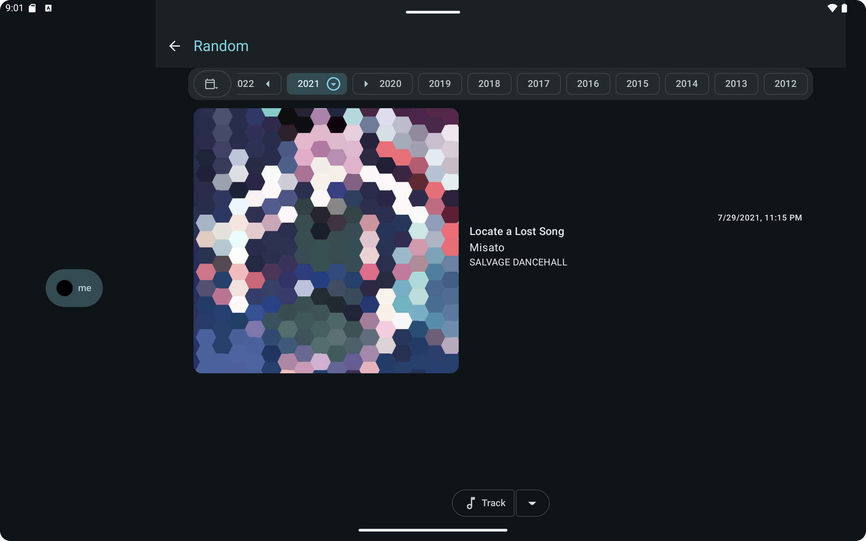
Task: Open the 'me' user profile chip
Action: (x=74, y=288)
